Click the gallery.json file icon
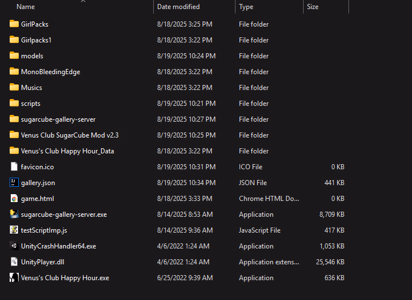 [14, 183]
